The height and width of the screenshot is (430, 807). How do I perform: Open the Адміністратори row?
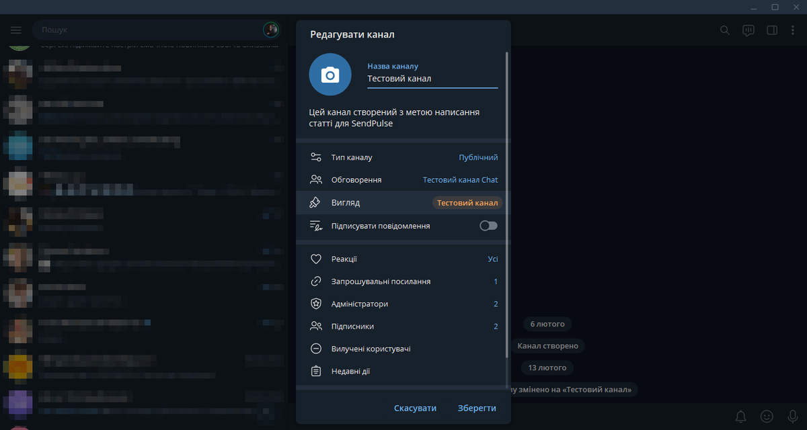403,304
